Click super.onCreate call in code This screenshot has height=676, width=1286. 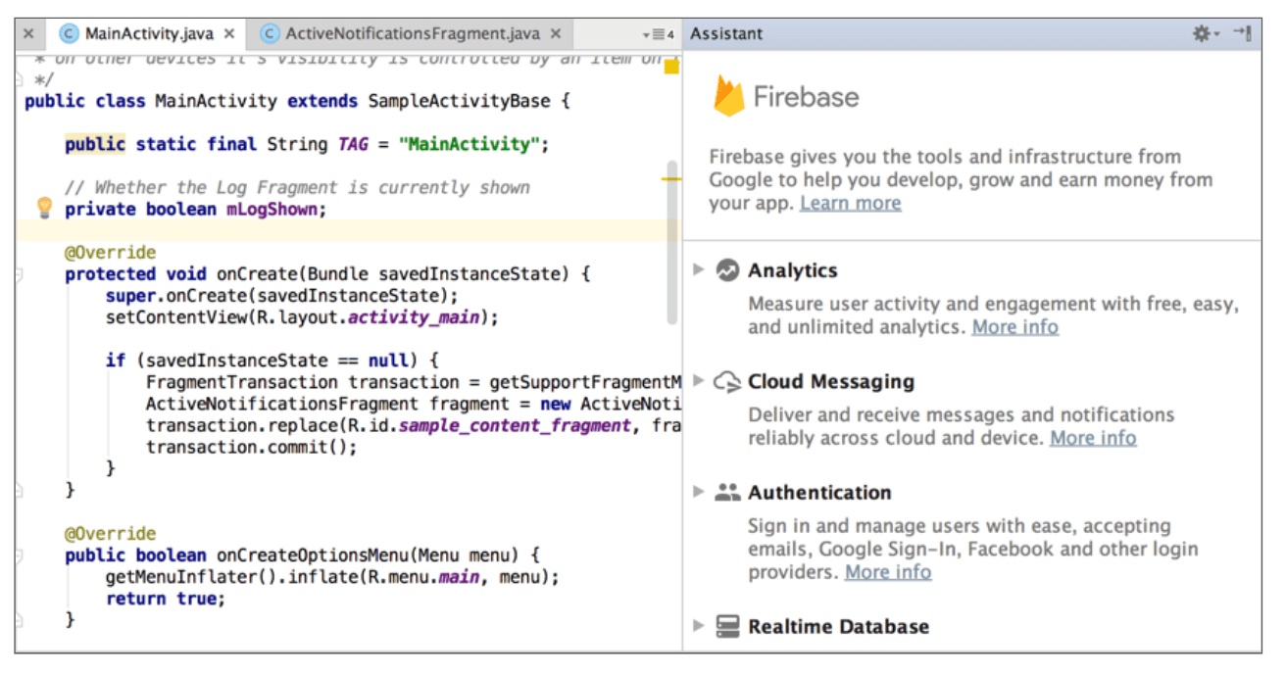pos(282,296)
